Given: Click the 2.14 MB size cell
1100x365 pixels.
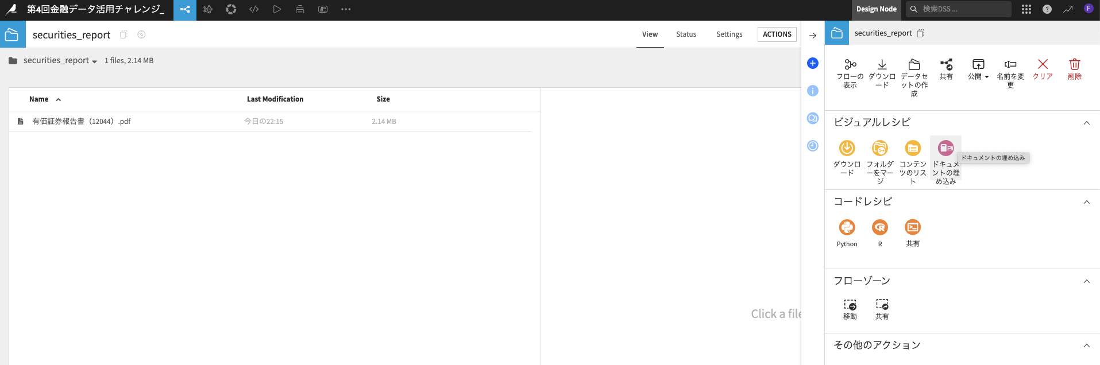Looking at the screenshot, I should [x=384, y=121].
